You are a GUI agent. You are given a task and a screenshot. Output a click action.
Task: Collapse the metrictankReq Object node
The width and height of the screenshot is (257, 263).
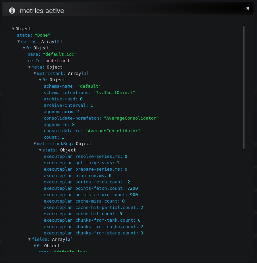pos(35,144)
